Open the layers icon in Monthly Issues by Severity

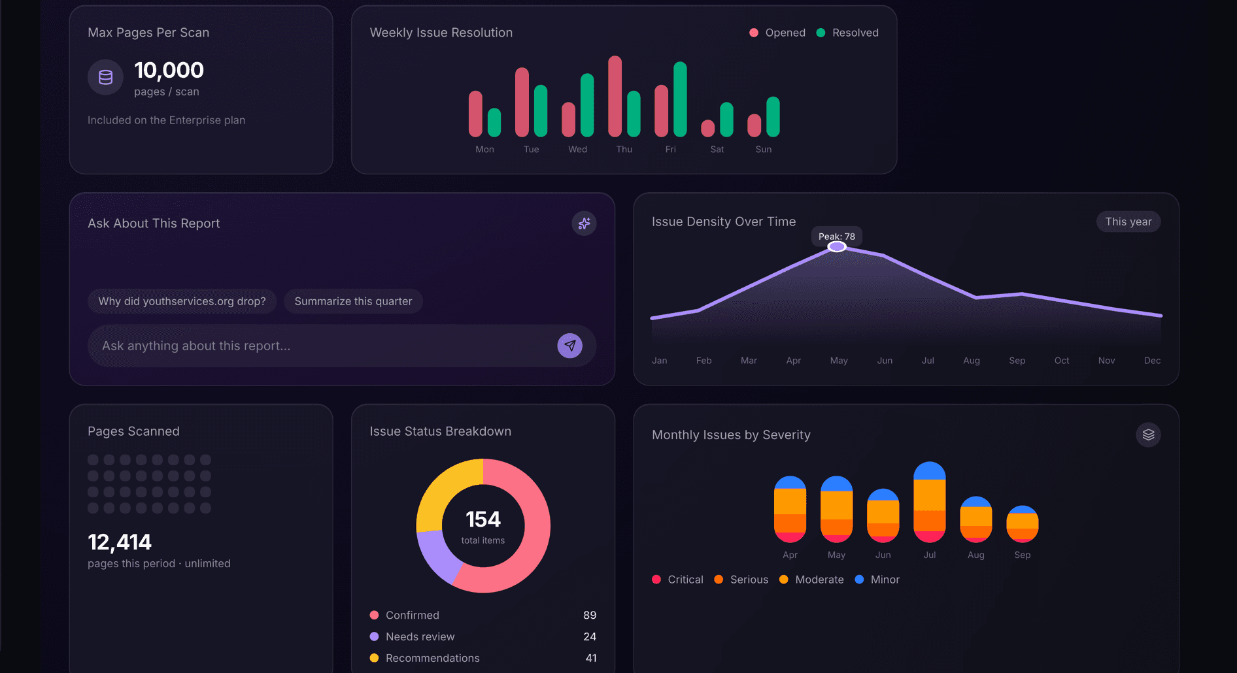[x=1148, y=435]
